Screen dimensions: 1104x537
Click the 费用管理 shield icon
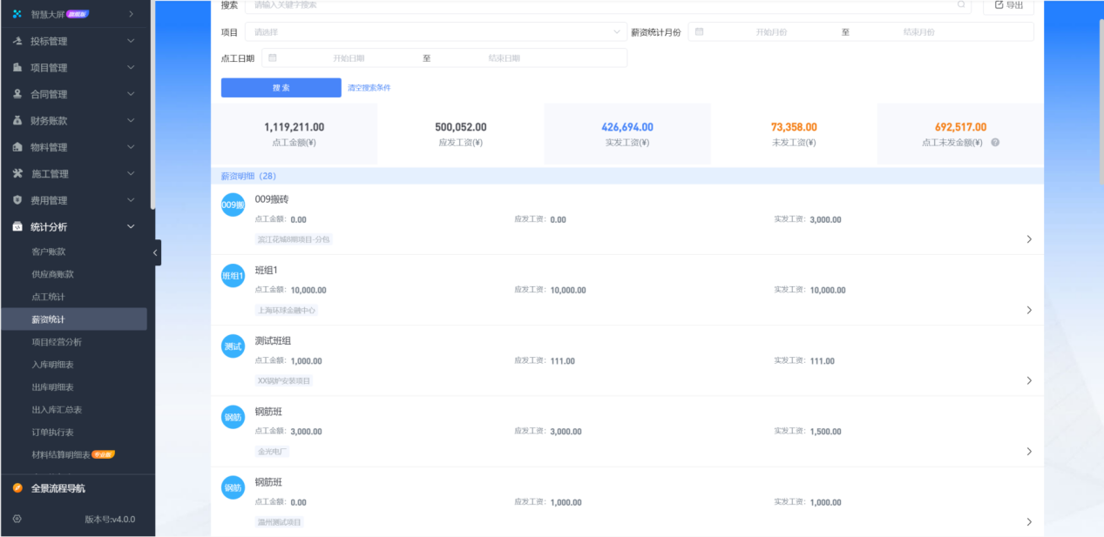tap(17, 199)
